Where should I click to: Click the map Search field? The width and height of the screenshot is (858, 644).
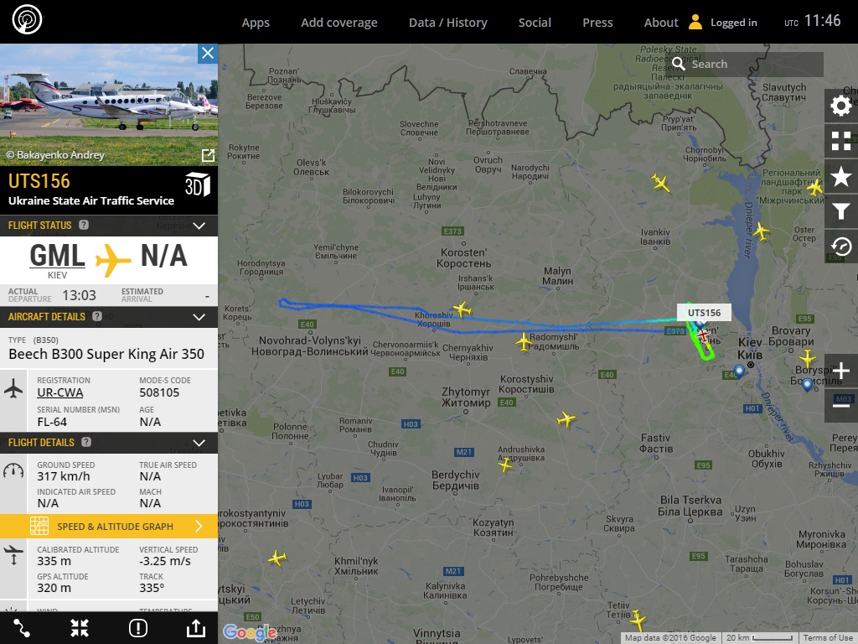(747, 64)
